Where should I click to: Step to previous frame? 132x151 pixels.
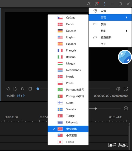(8, 89)
